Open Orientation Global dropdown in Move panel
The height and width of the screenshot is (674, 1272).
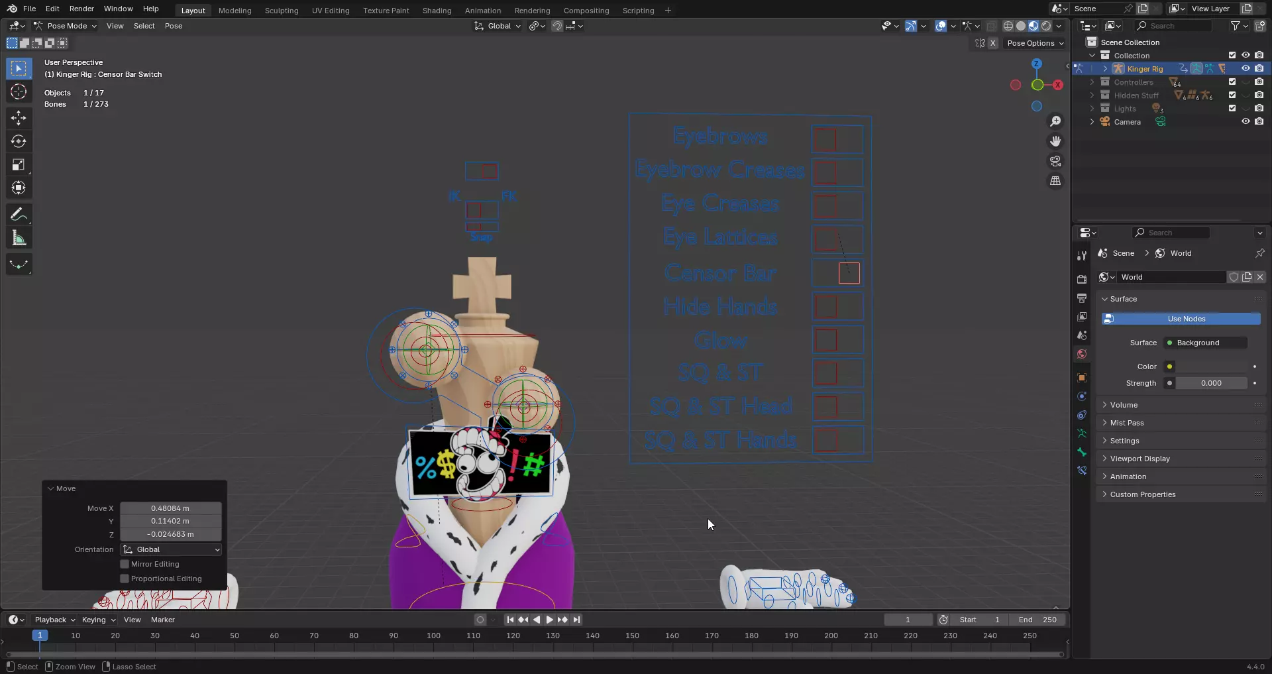click(171, 549)
